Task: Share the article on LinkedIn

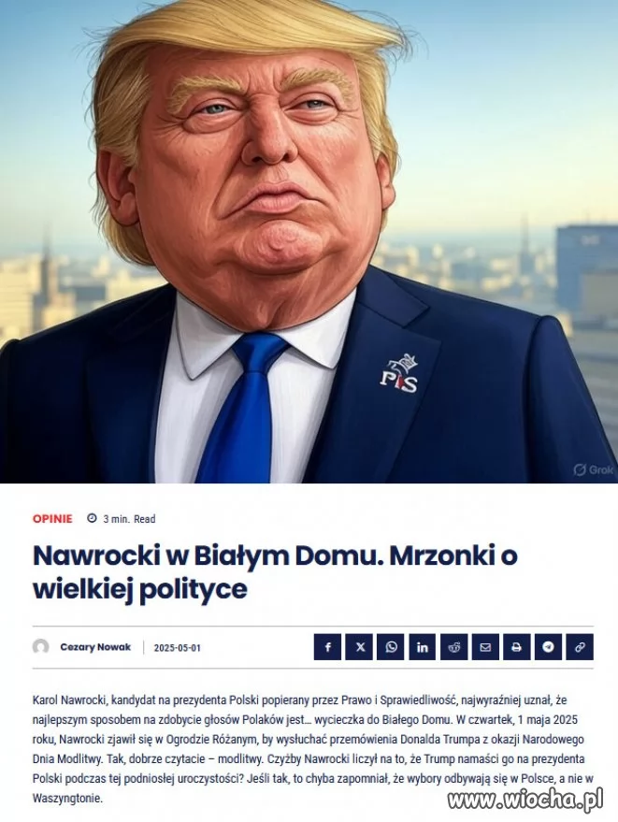Action: pyautogui.click(x=422, y=647)
